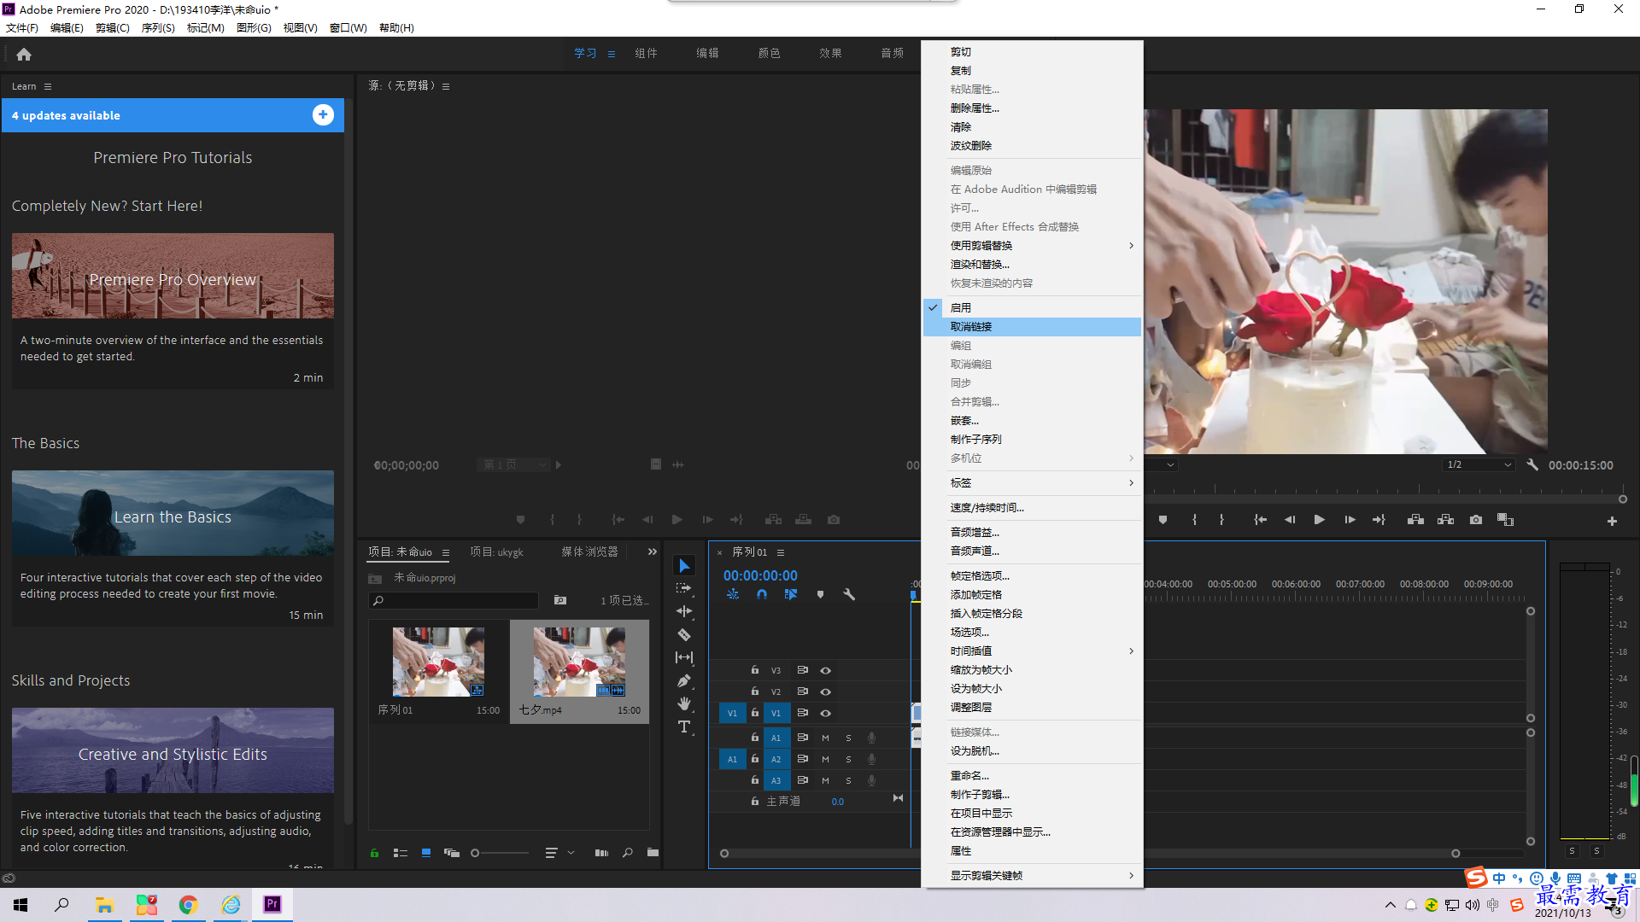Choose 速度/持续时间 from context menu
The height and width of the screenshot is (922, 1640).
click(x=1032, y=508)
